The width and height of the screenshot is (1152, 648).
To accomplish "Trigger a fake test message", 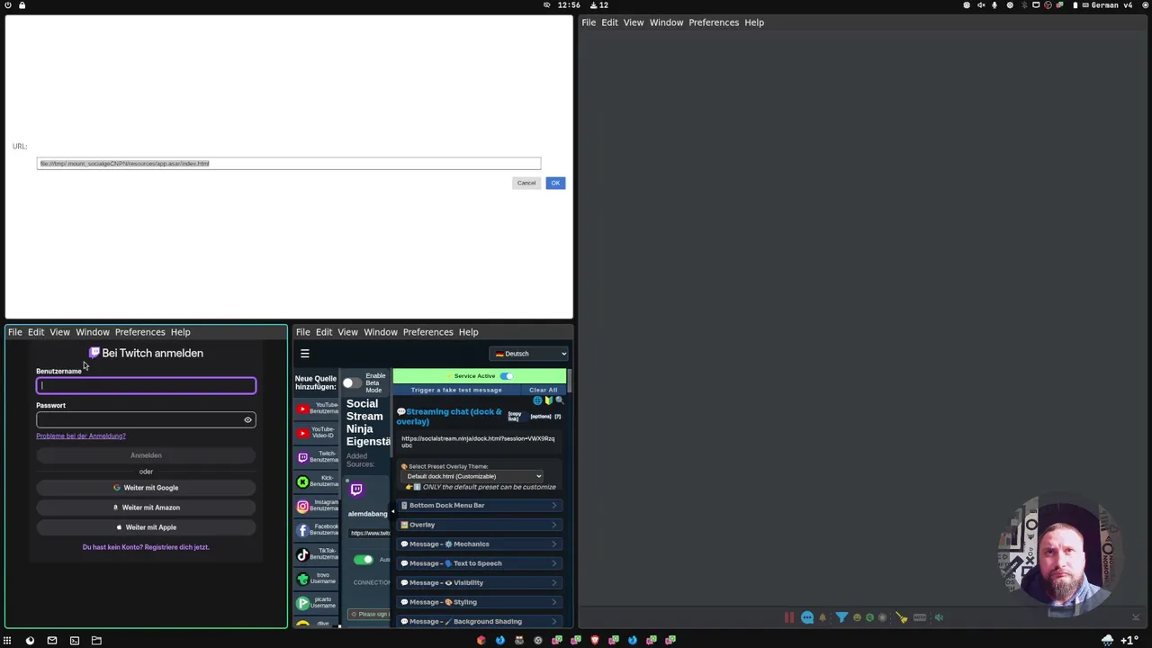I will [456, 391].
